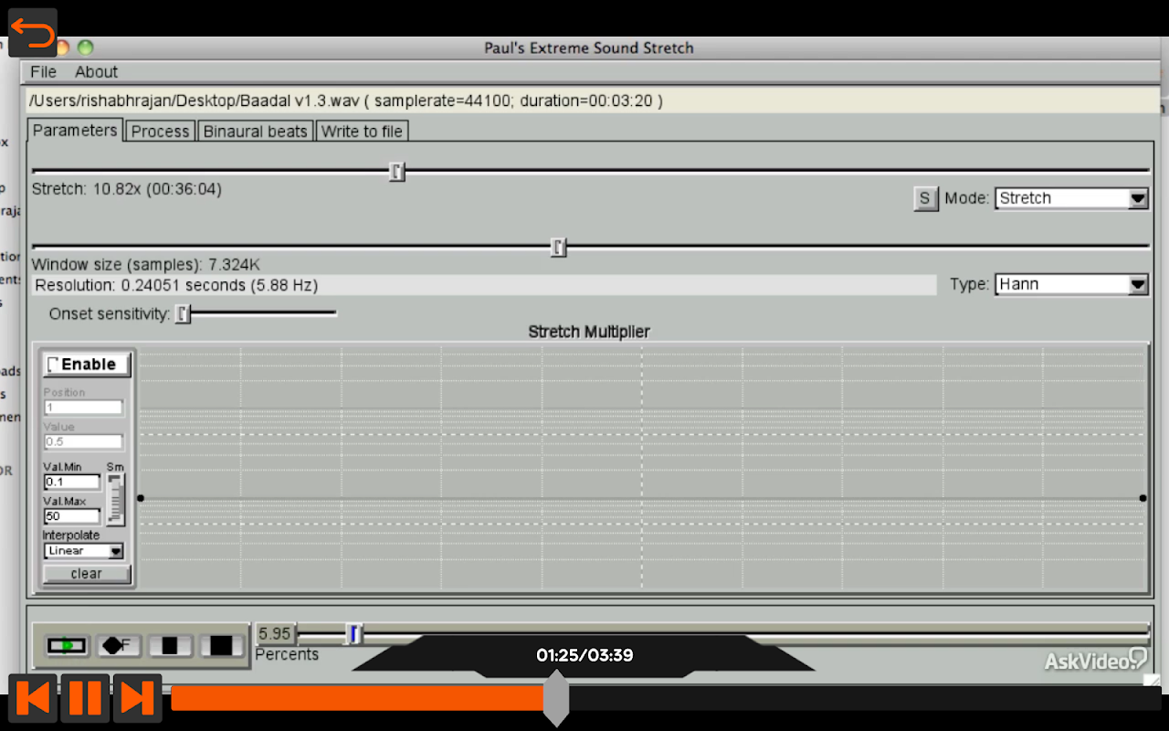Switch to the Process tab
Screen dimensions: 1169x731
coord(160,132)
